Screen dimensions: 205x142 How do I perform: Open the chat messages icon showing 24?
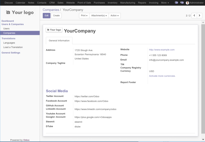182,3
